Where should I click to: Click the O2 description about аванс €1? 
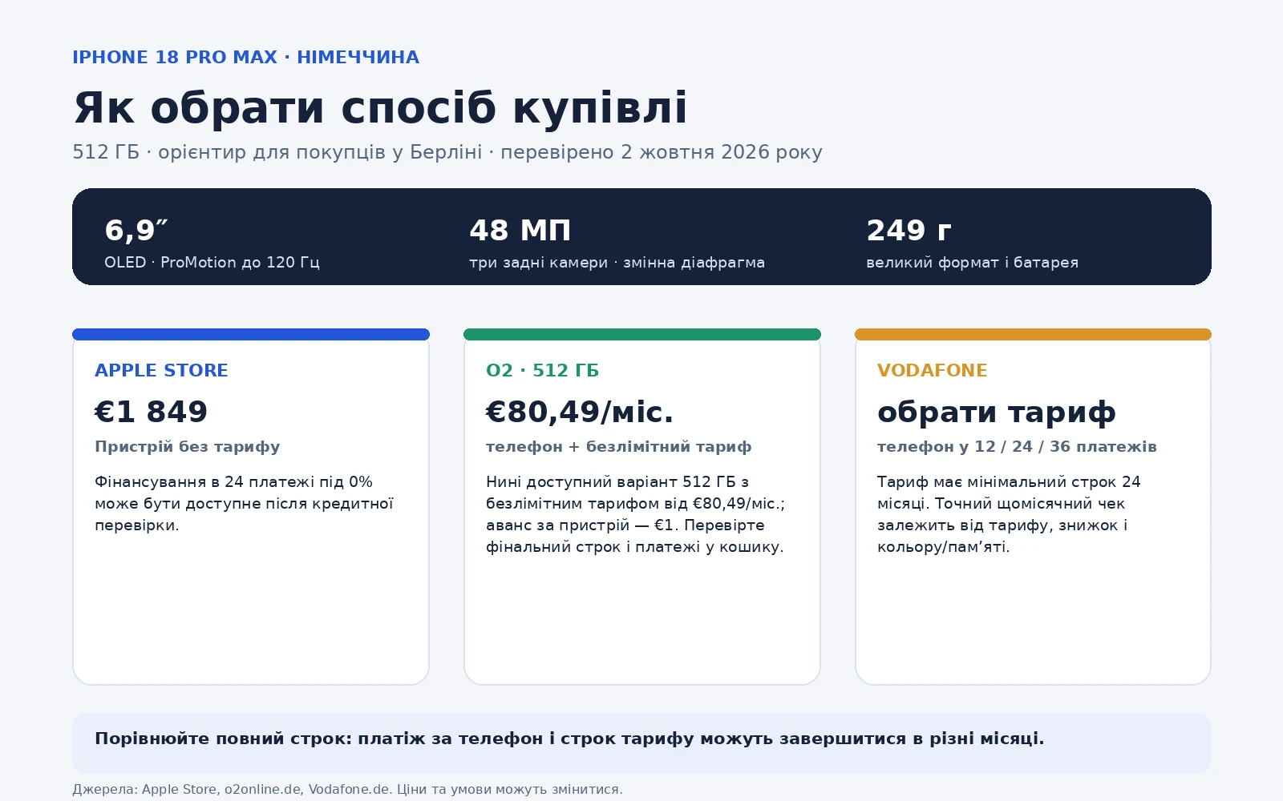pyautogui.click(x=635, y=514)
